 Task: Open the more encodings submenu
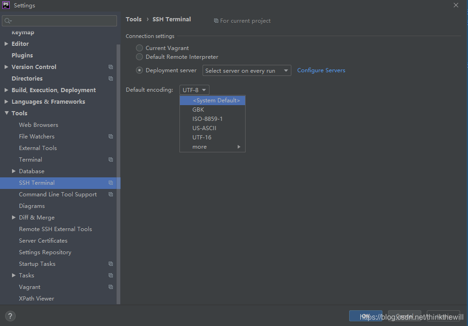coord(213,147)
